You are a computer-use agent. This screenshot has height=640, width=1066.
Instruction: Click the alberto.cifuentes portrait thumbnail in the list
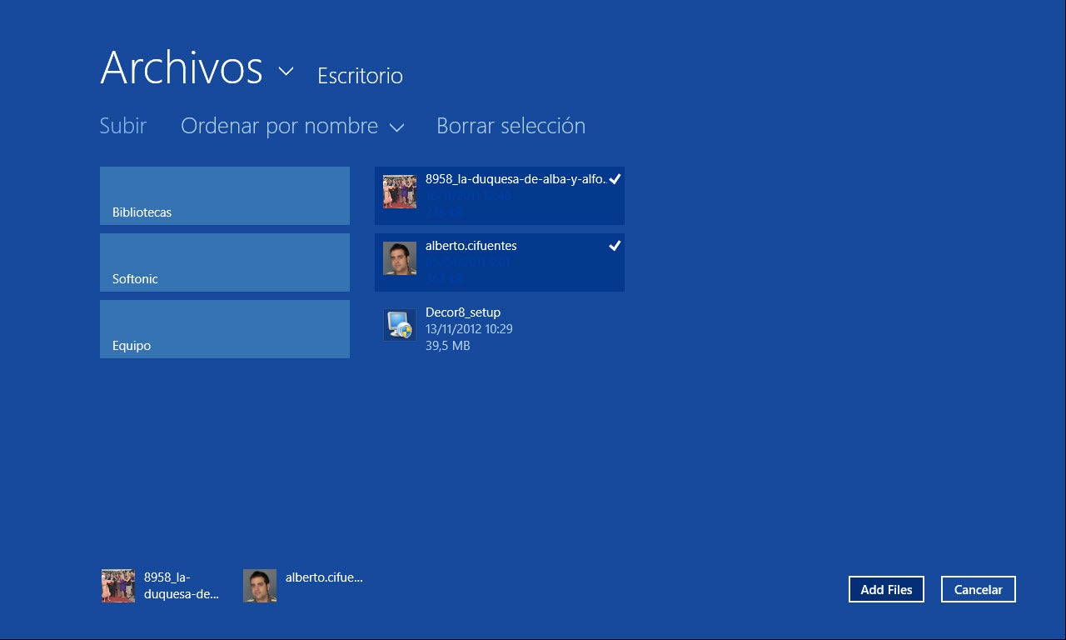pos(400,258)
